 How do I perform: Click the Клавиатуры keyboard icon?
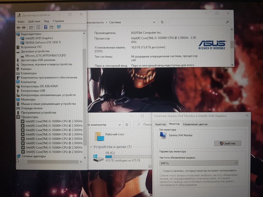[x=18, y=73]
